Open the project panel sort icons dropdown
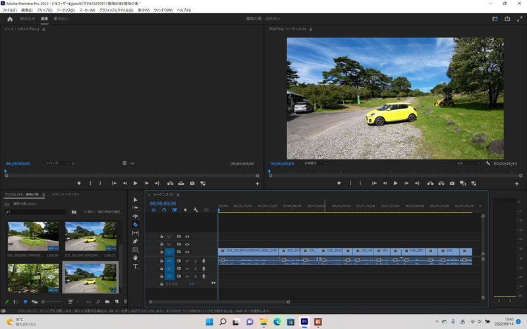527x329 pixels. point(71,301)
